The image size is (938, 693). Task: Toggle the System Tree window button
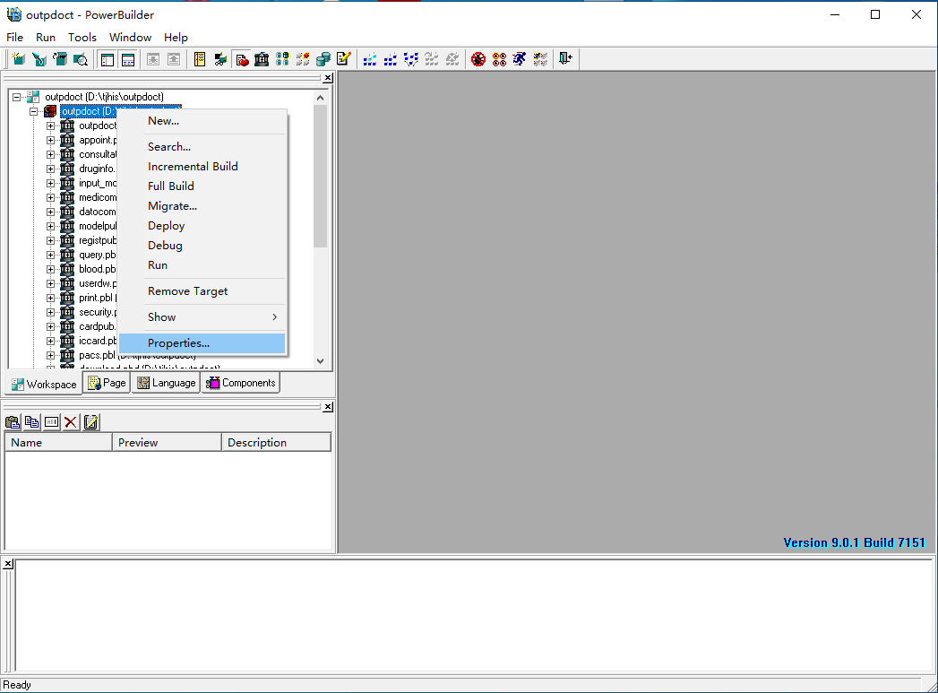coord(108,58)
